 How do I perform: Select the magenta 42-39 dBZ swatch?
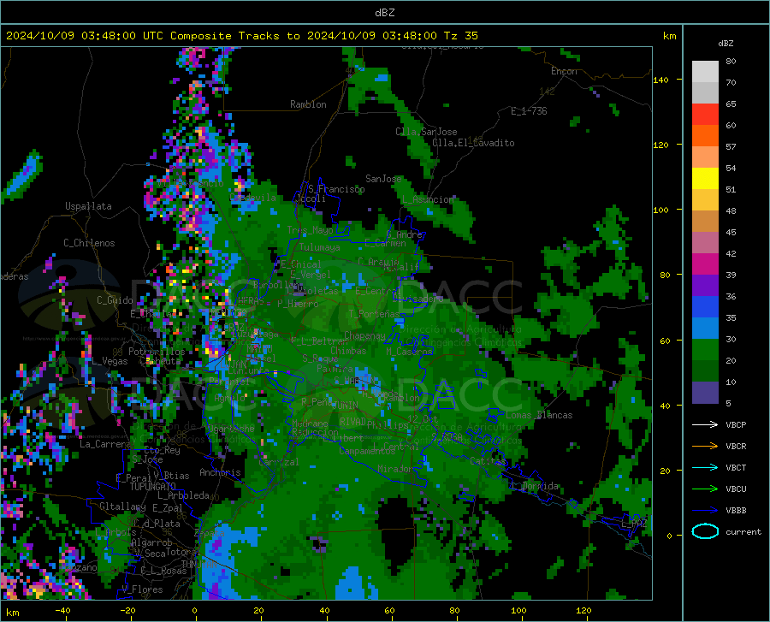coord(705,264)
